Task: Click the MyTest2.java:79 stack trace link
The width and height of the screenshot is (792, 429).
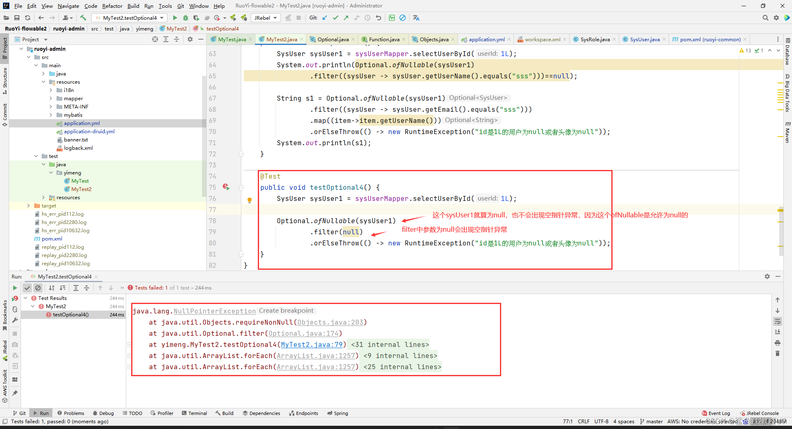Action: [312, 344]
